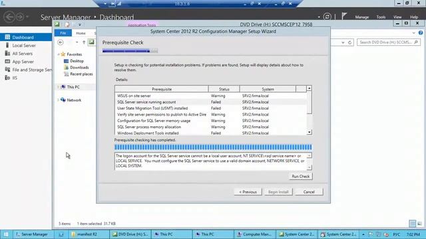Click Server Manager back navigation arrow
The image size is (426, 239).
click(x=10, y=17)
